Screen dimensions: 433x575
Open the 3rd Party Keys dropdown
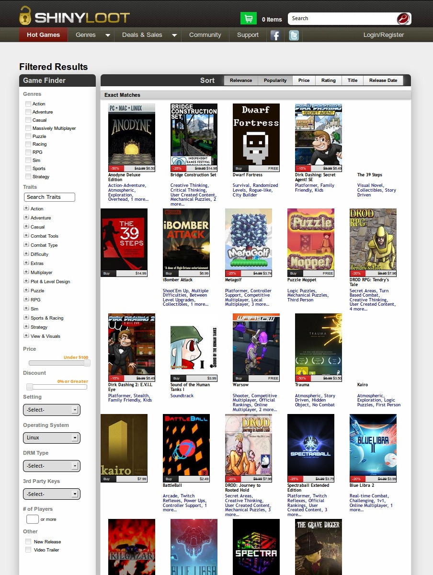point(51,494)
